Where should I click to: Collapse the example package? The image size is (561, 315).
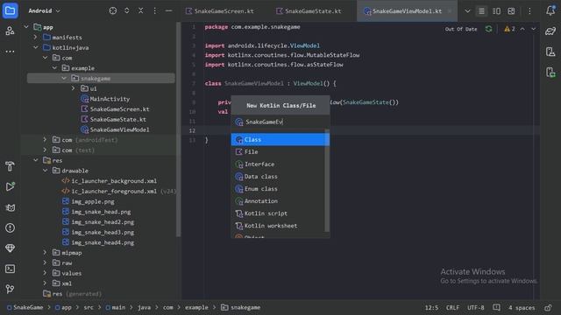54,68
